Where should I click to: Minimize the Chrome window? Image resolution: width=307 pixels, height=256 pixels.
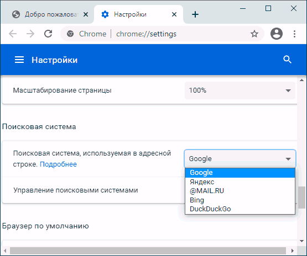243,9
